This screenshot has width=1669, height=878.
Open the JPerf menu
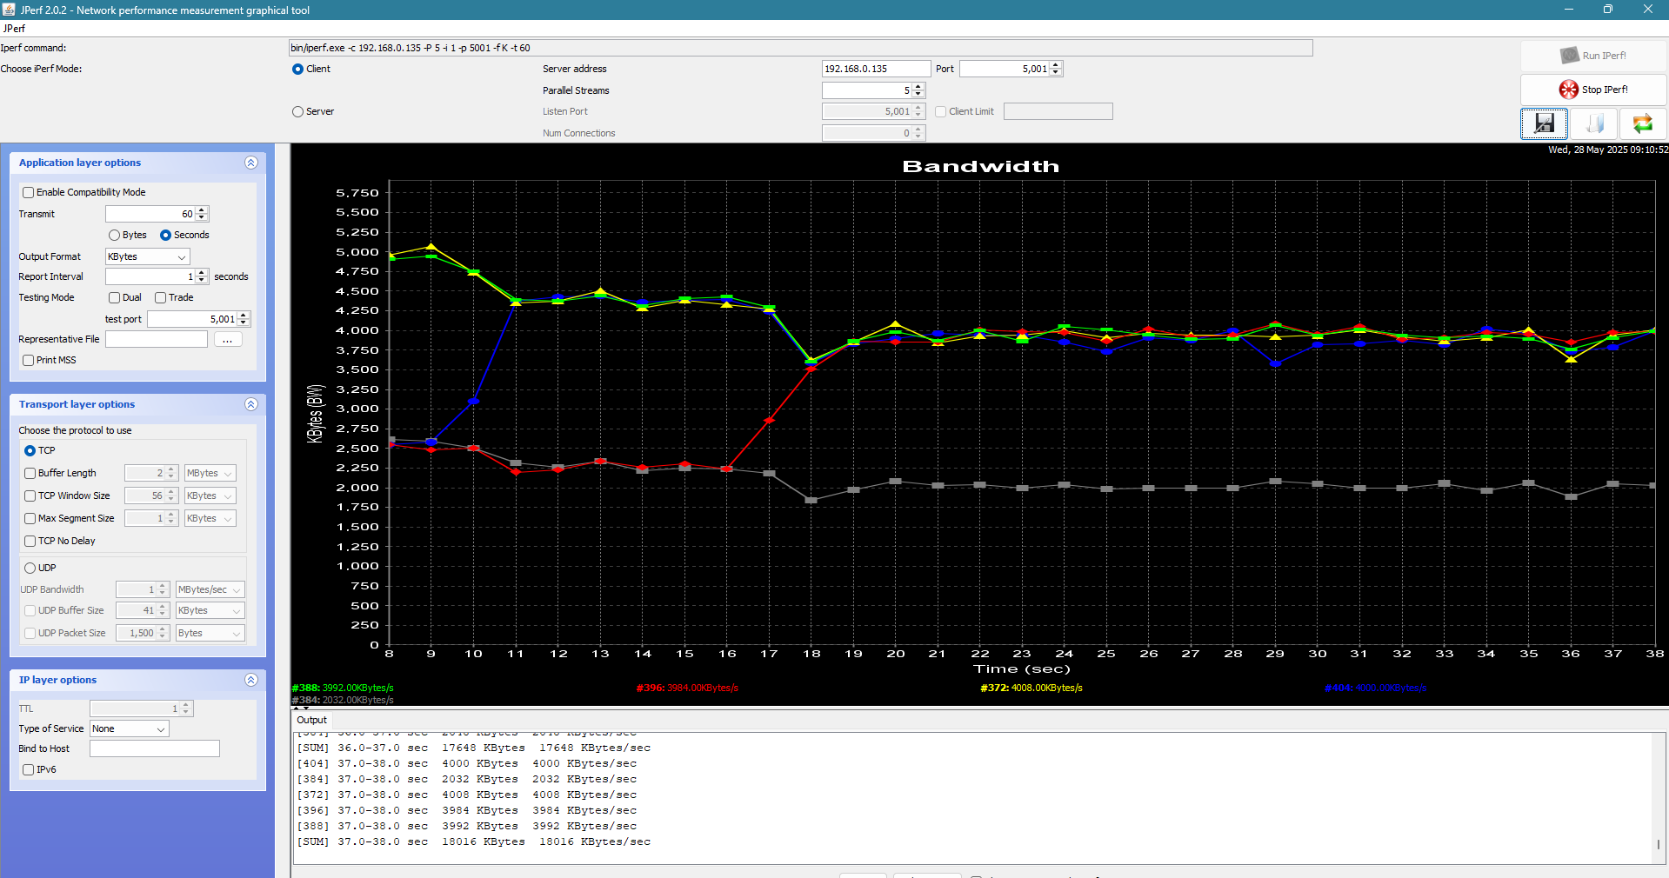(x=14, y=29)
